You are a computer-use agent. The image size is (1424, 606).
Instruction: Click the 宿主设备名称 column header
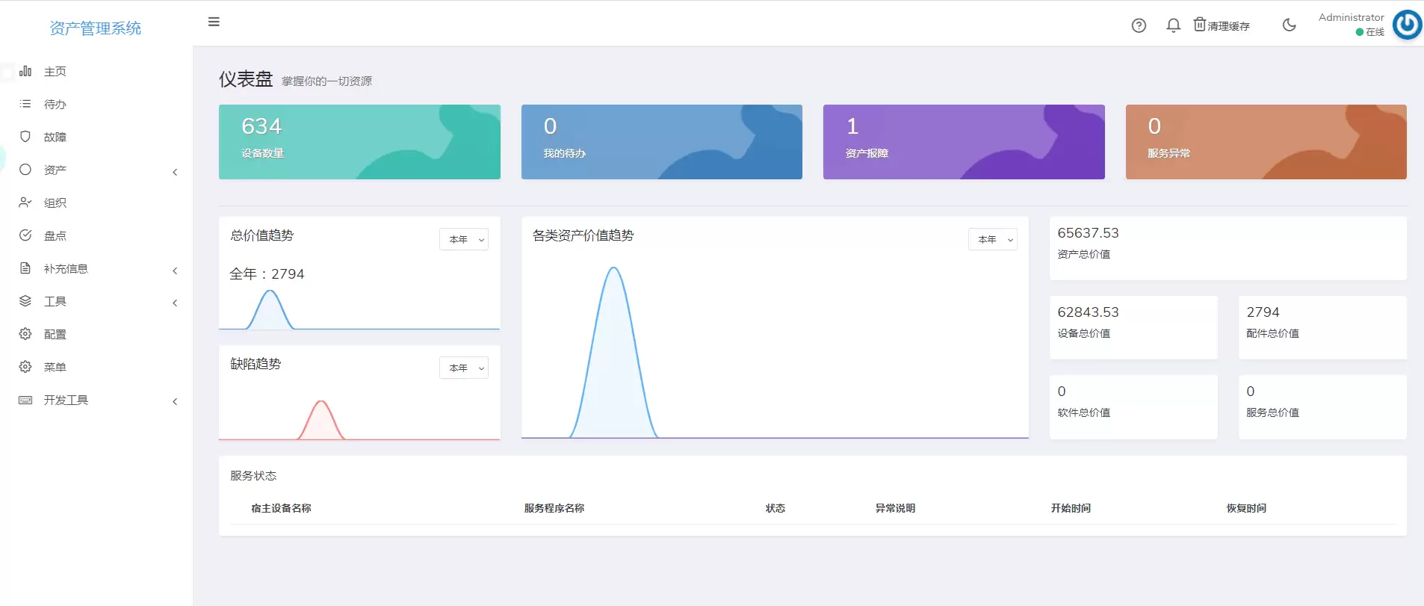click(x=282, y=508)
